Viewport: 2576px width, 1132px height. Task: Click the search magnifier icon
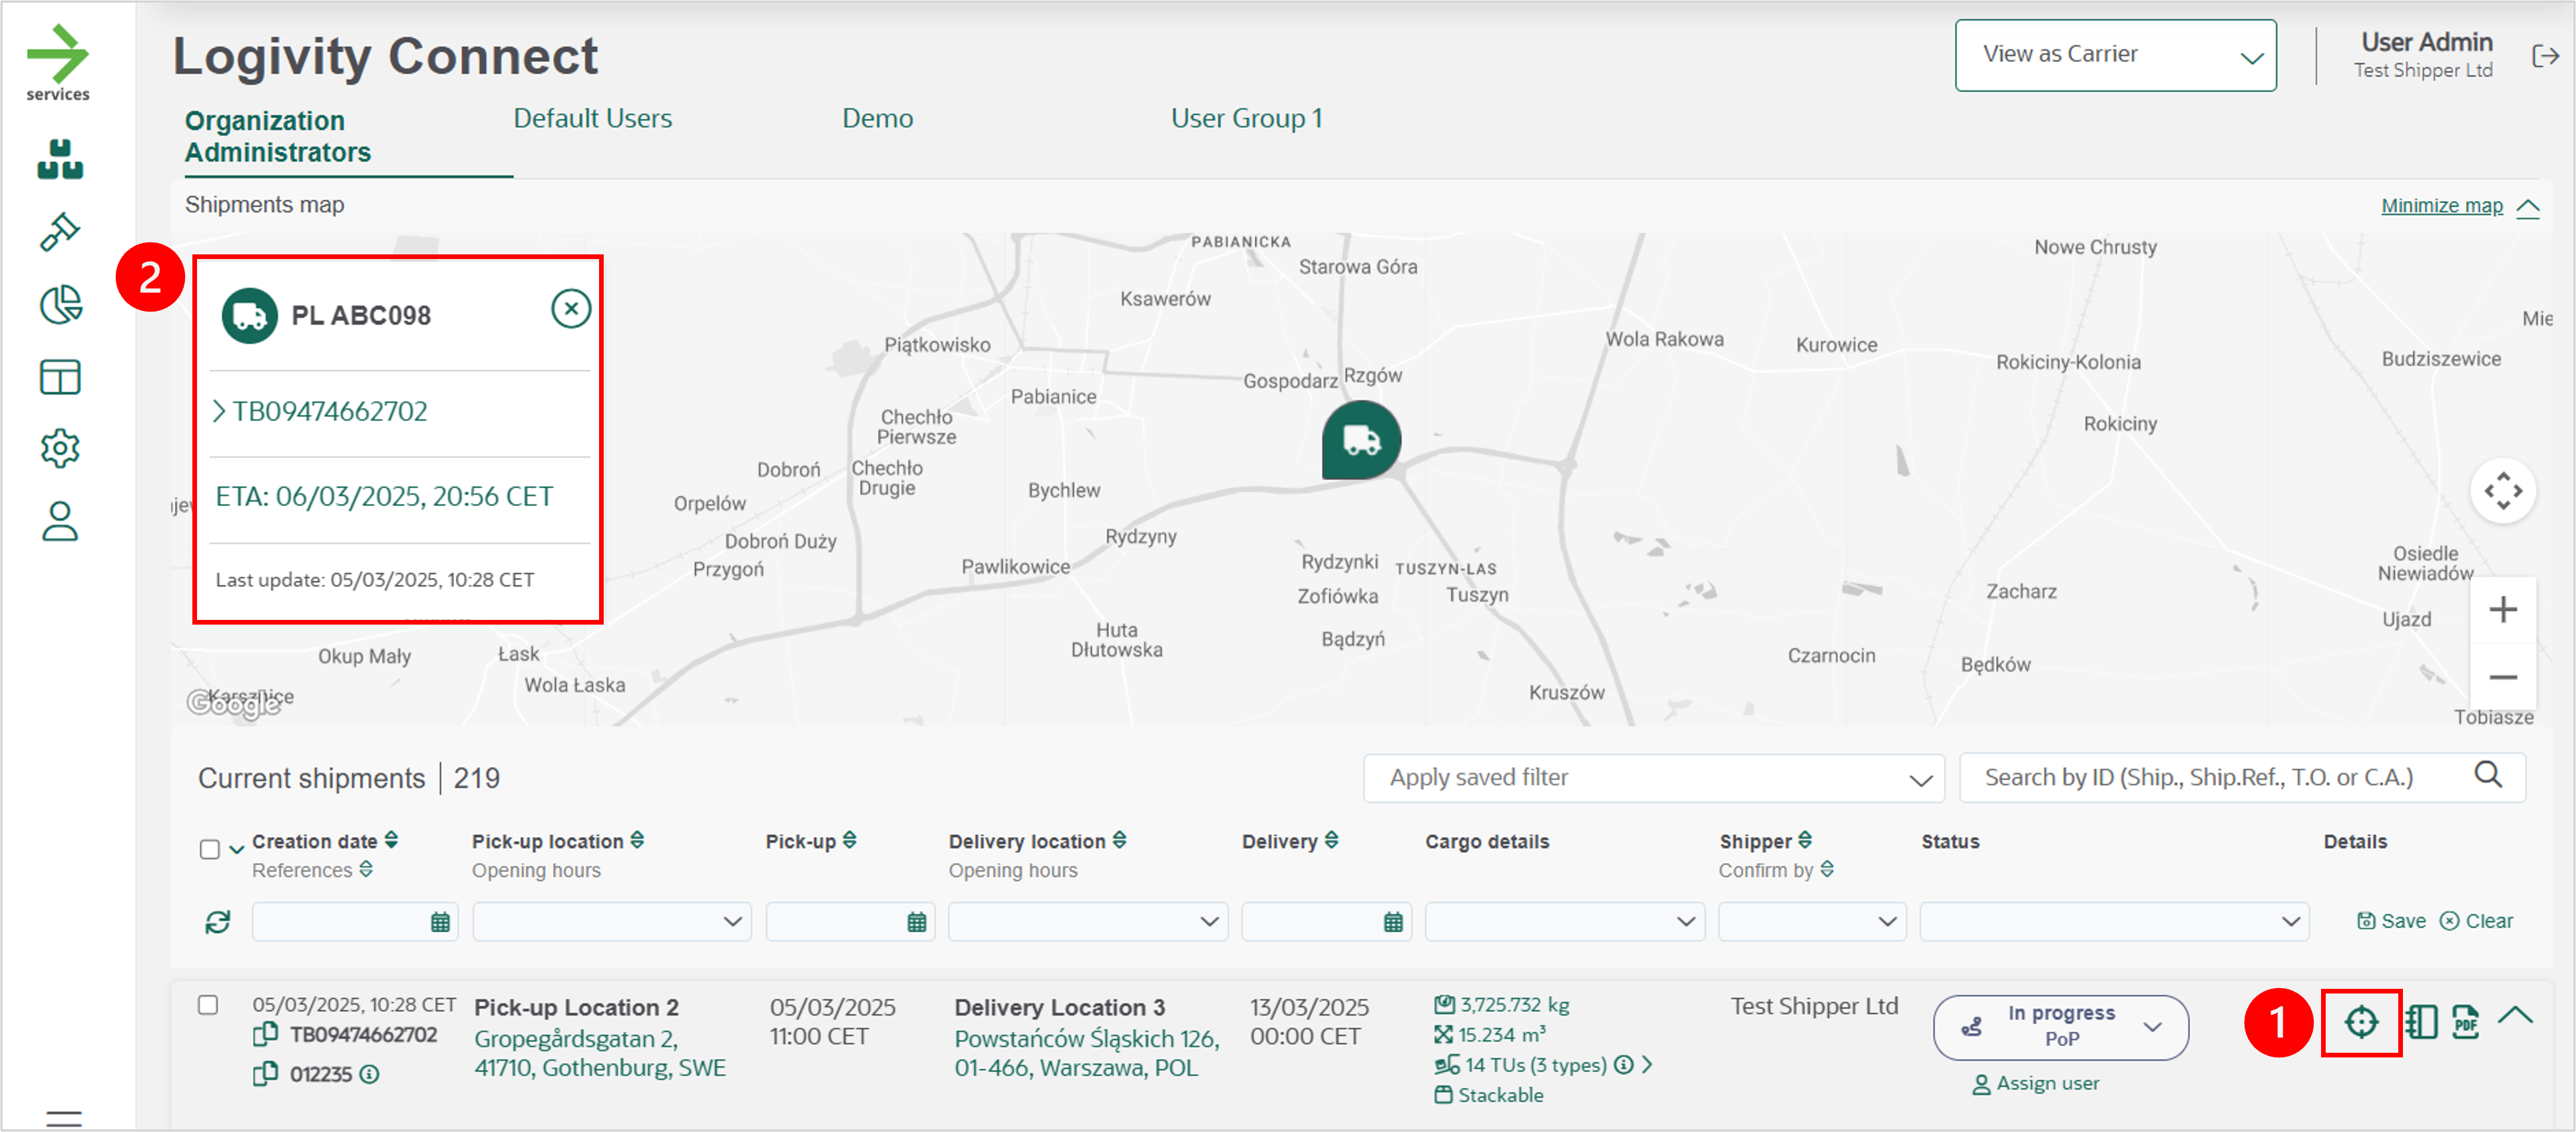(2488, 775)
